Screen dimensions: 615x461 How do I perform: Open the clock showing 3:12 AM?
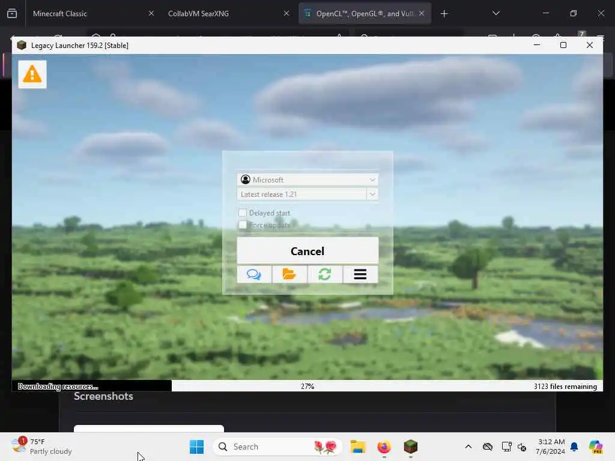point(551,447)
